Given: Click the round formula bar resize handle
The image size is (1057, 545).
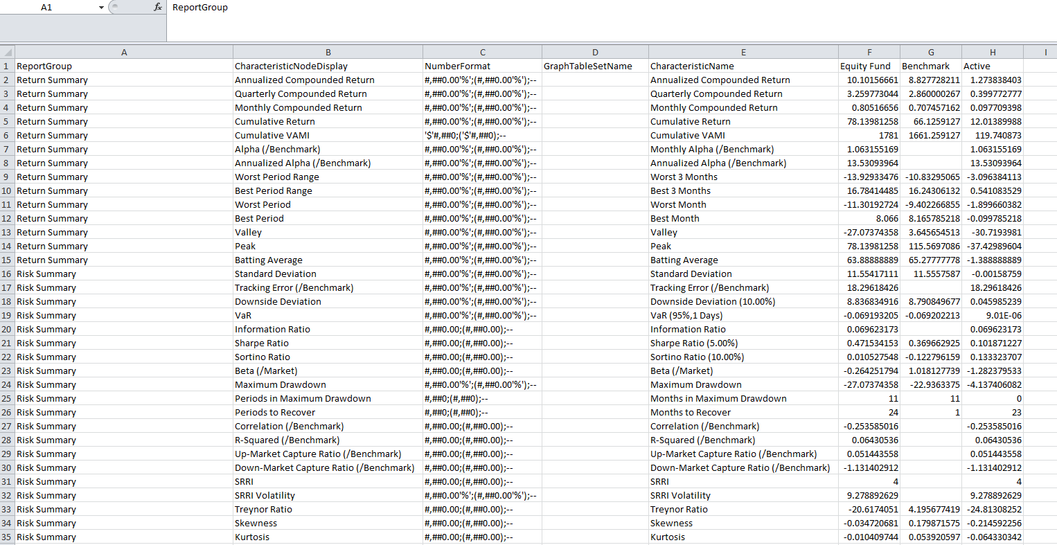Looking at the screenshot, I should click(116, 8).
